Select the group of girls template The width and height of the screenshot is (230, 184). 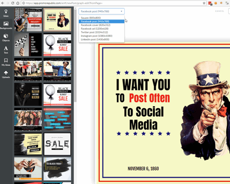point(28,119)
